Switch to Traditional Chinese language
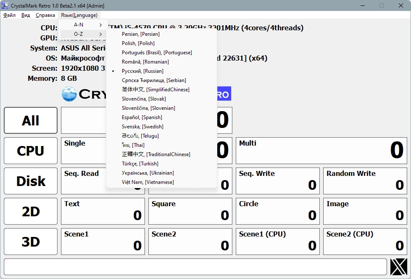 [x=161, y=154]
